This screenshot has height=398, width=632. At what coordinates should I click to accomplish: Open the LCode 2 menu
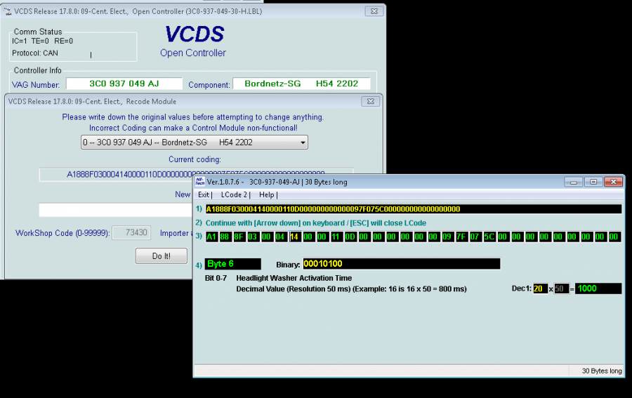coord(234,194)
